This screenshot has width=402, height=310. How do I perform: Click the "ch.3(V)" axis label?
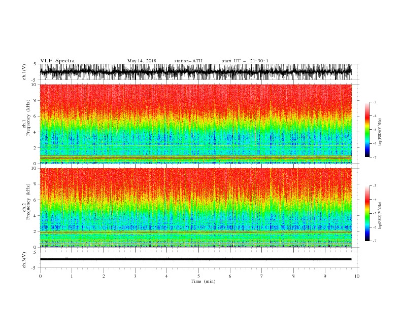tap(24, 260)
